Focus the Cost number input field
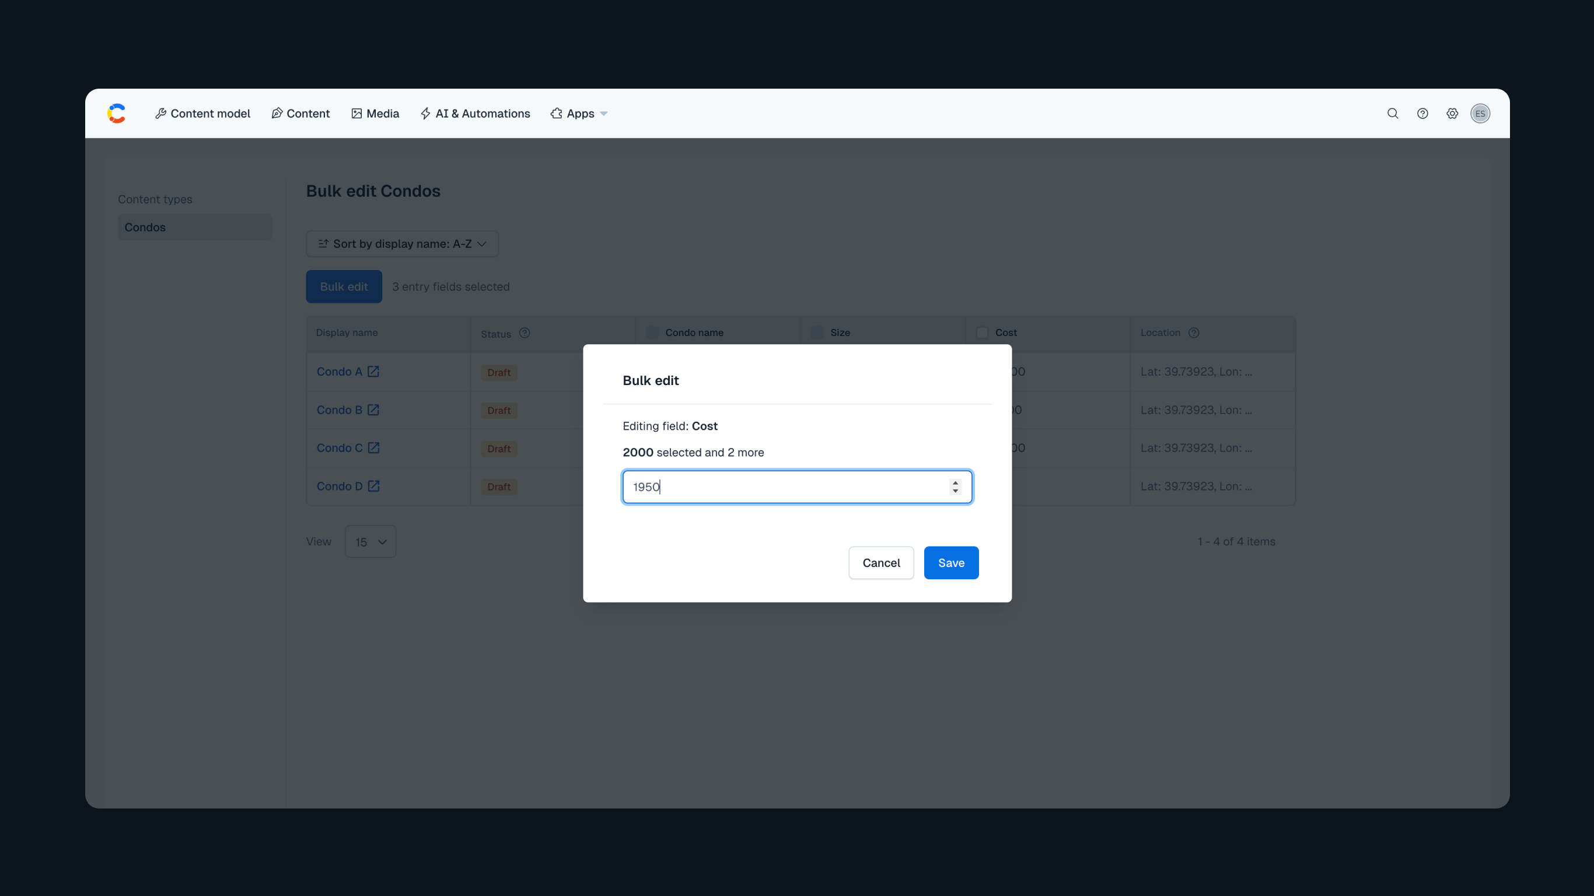 tap(797, 487)
